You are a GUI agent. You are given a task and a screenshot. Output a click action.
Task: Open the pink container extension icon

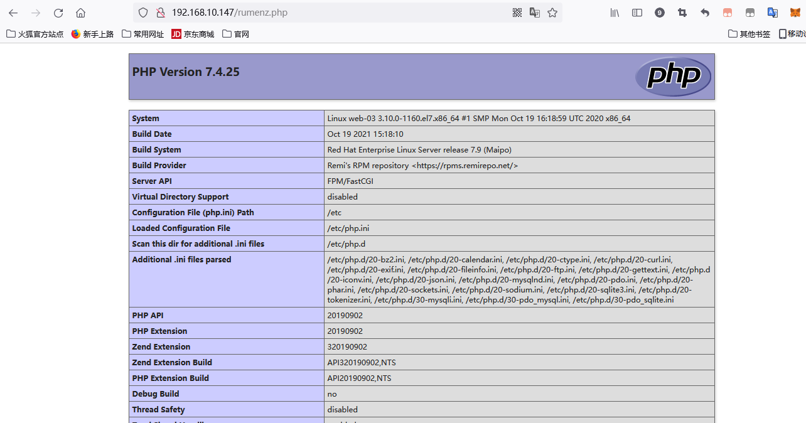[728, 13]
